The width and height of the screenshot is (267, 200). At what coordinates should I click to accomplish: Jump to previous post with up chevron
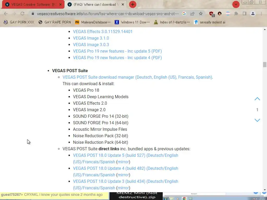(x=257, y=99)
